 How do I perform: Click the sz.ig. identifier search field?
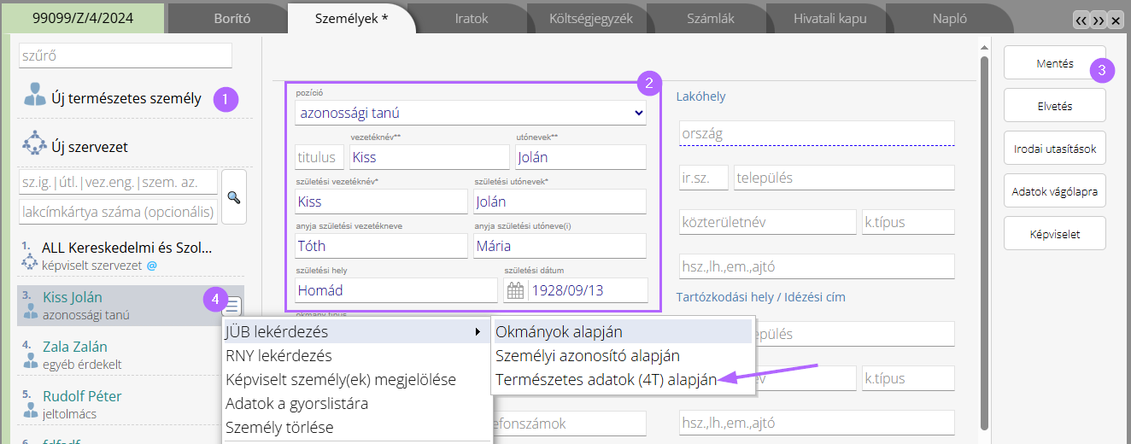(118, 182)
